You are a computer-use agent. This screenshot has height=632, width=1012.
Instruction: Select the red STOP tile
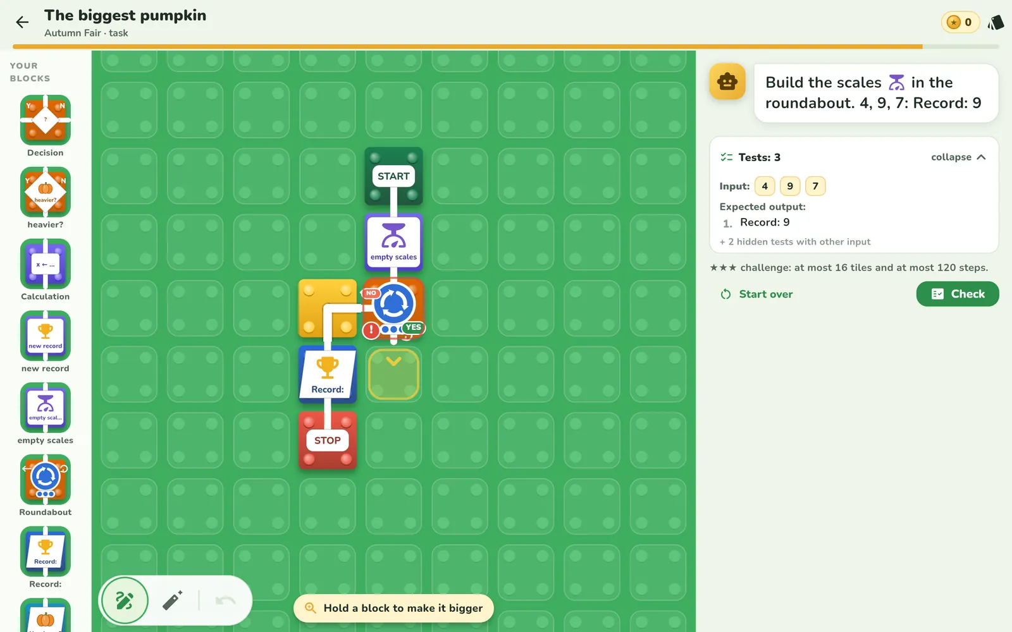coord(328,441)
